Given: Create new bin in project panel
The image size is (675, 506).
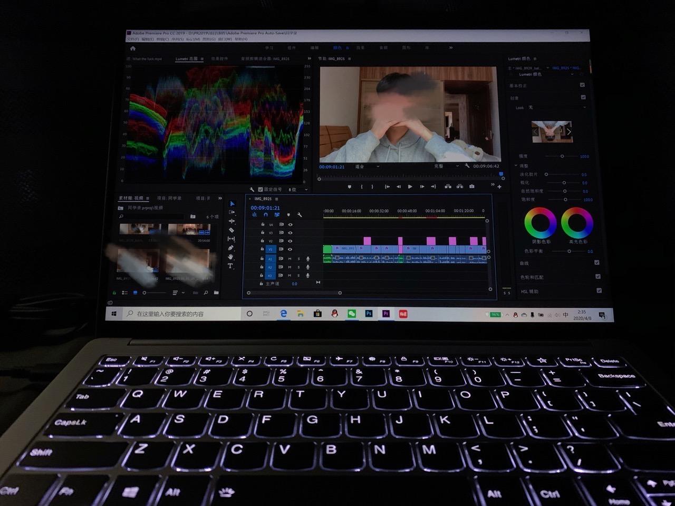Looking at the screenshot, I should [x=216, y=293].
